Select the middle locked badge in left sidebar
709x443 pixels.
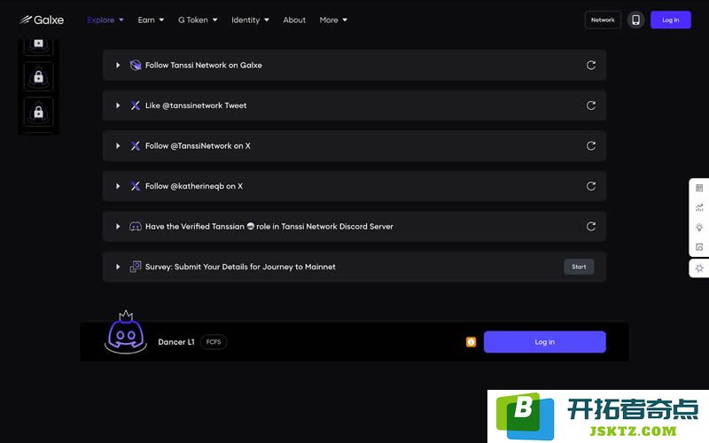pos(38,77)
